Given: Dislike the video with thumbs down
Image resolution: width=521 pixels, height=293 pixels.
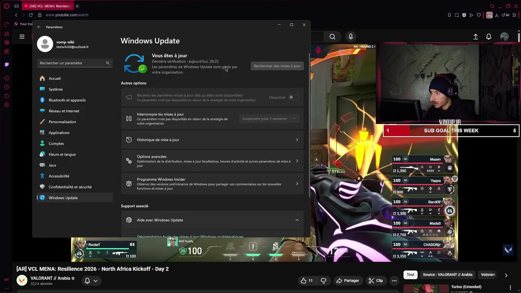Looking at the screenshot, I should pyautogui.click(x=324, y=280).
